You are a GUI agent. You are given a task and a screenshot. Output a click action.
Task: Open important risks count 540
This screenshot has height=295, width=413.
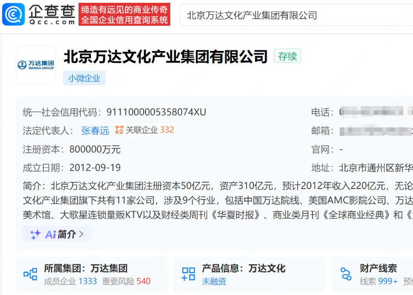click(143, 281)
